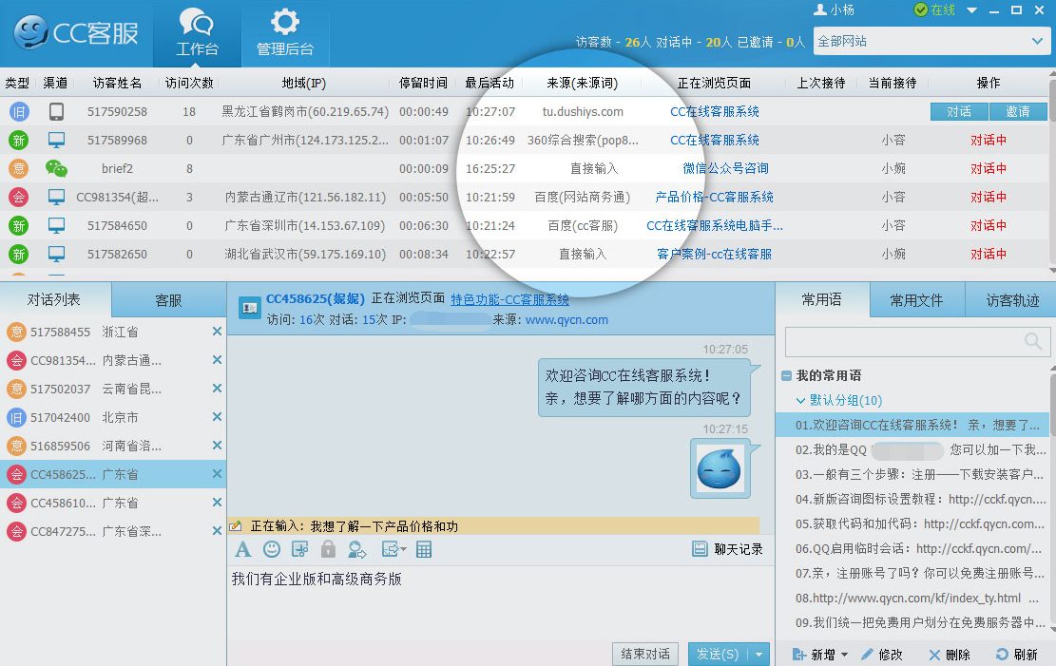Click the 会 type badge for CC981354 row

tap(19, 198)
